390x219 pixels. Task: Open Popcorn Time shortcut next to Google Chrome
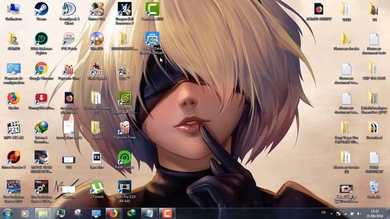click(69, 71)
